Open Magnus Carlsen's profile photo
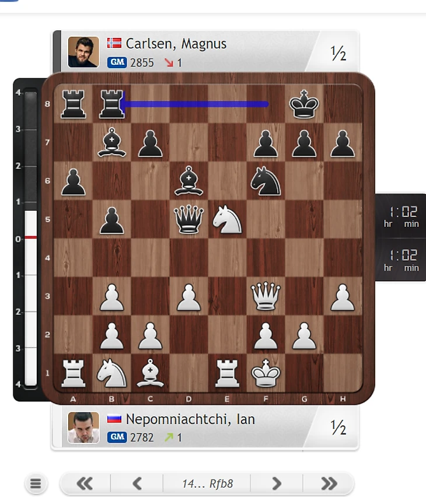Viewport: 426px width, 497px height. [83, 52]
